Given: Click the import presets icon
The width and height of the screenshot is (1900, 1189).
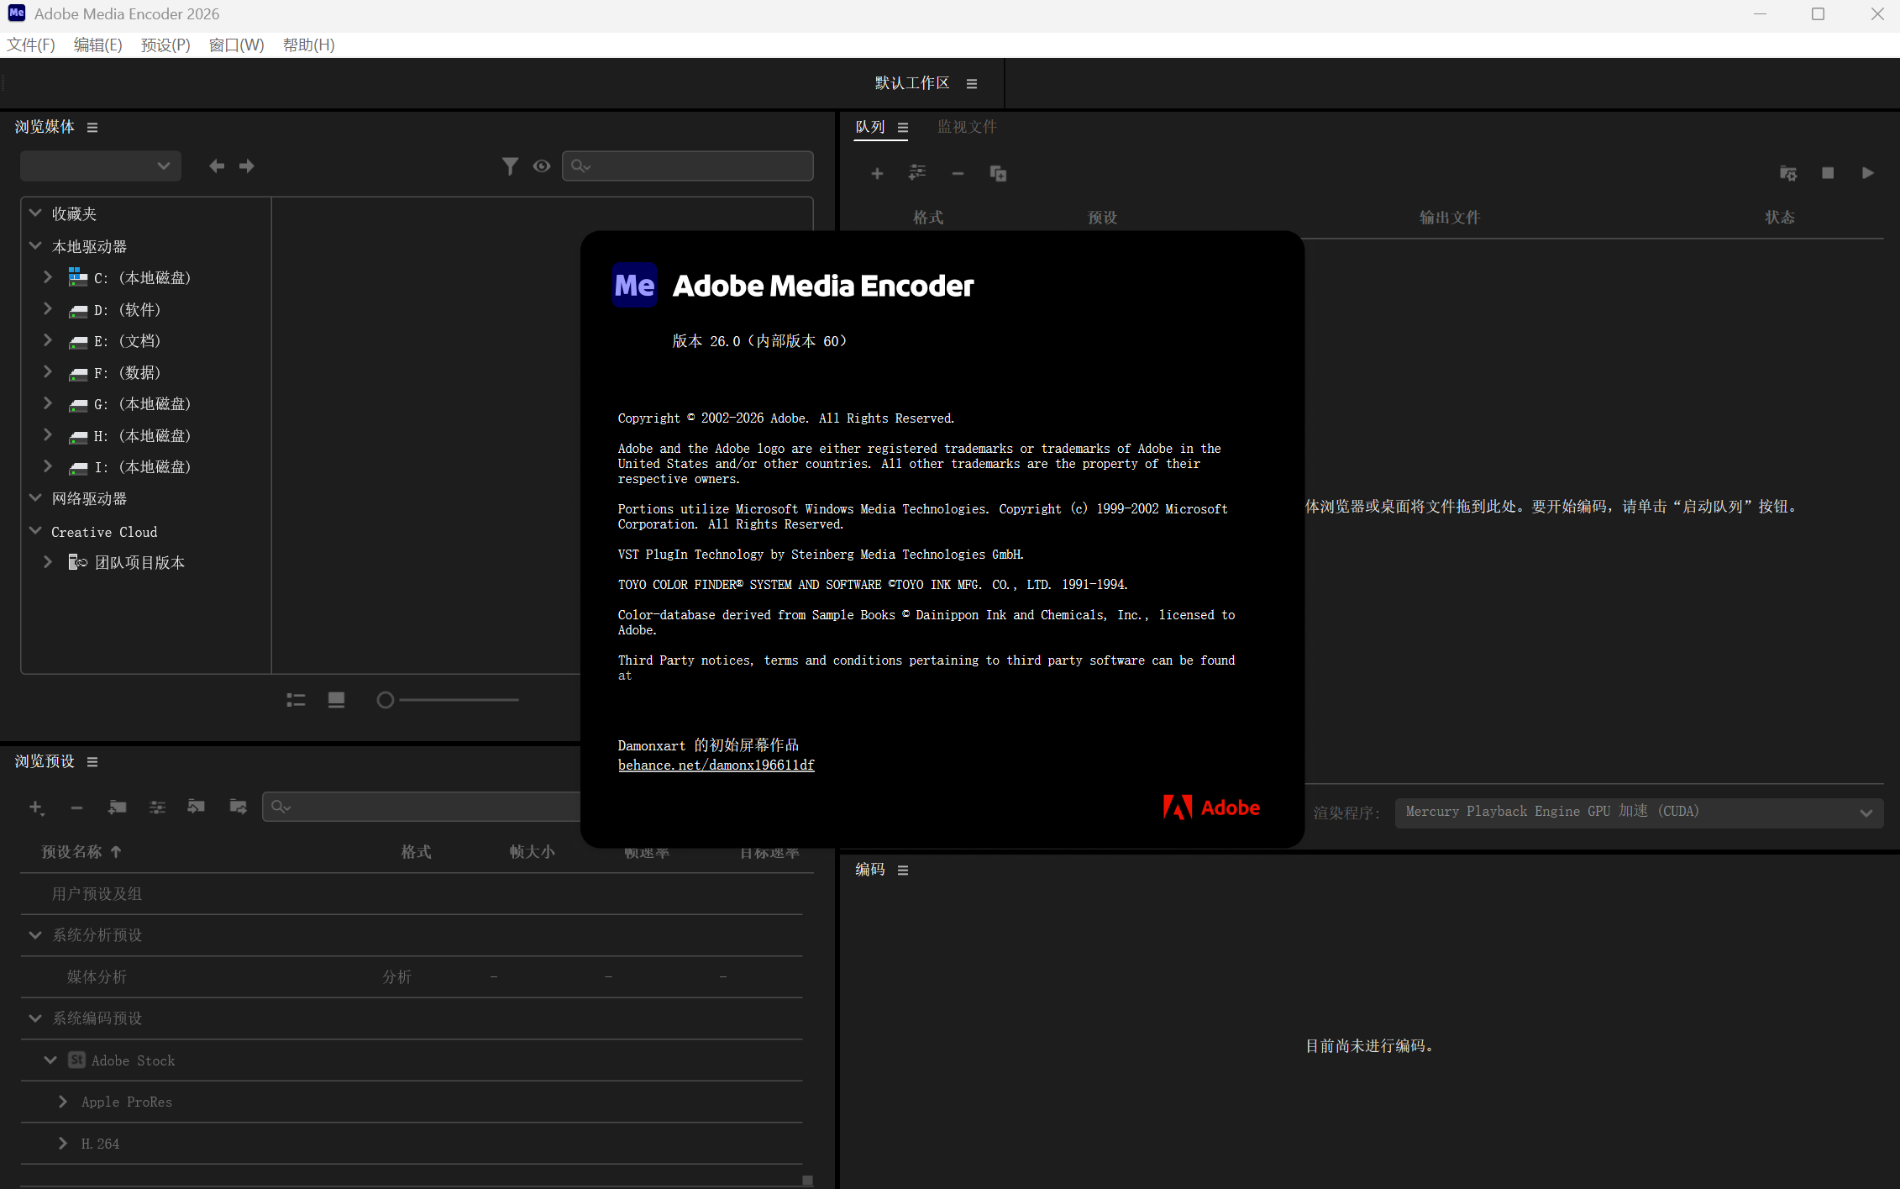Looking at the screenshot, I should [197, 807].
